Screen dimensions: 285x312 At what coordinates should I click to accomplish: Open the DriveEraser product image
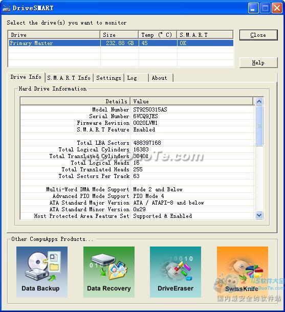point(176,272)
